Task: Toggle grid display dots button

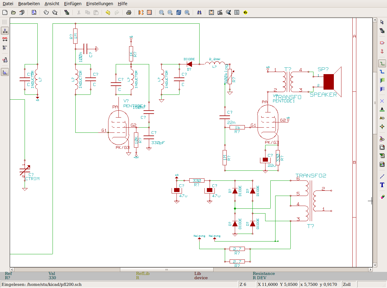Action: 5,22
